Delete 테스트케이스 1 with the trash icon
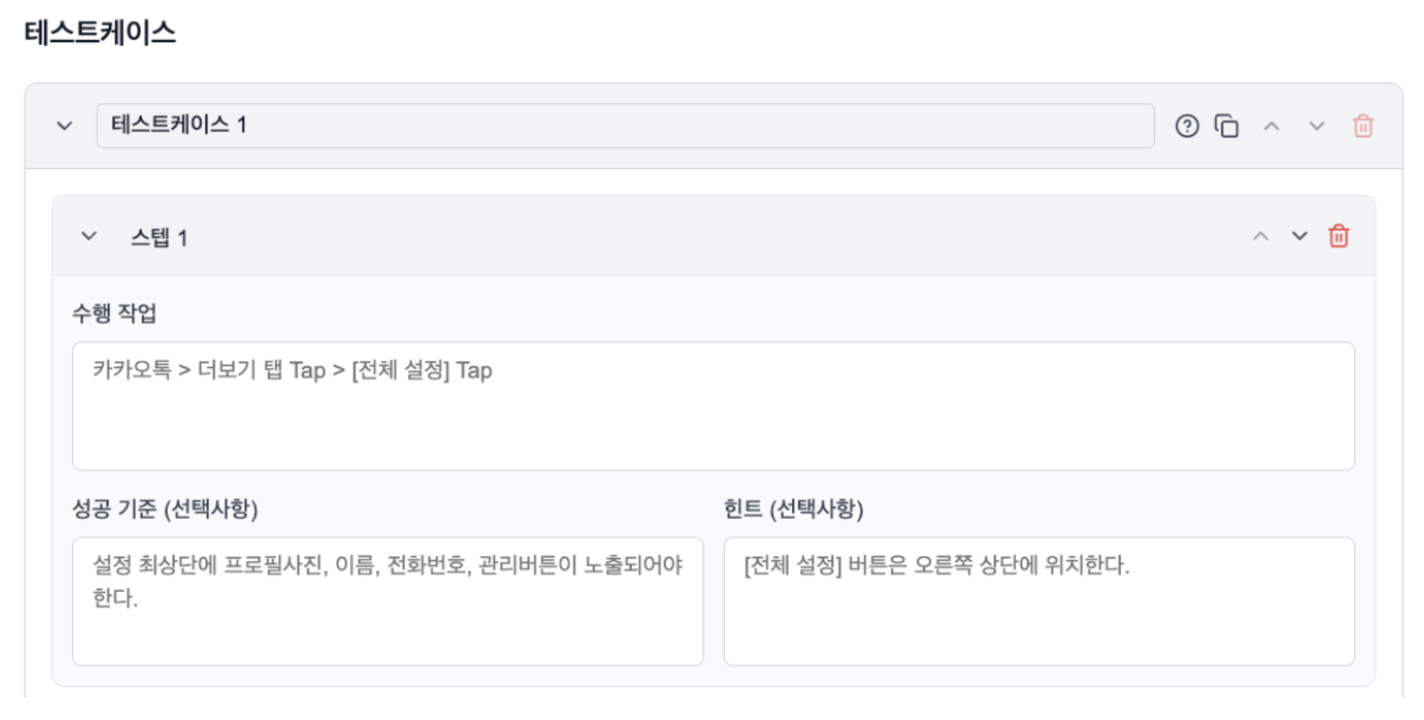1424x720 pixels. pyautogui.click(x=1362, y=126)
